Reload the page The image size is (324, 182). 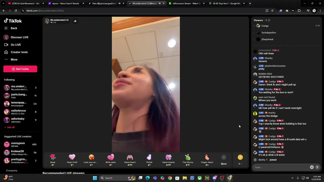(x=16, y=11)
